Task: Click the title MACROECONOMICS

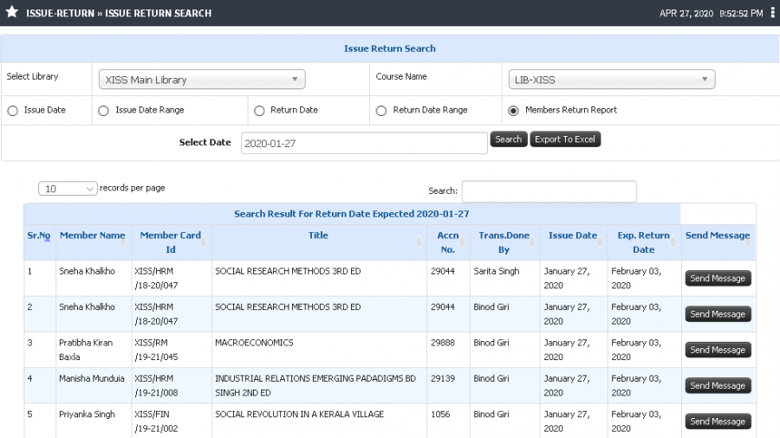Action: tap(254, 343)
